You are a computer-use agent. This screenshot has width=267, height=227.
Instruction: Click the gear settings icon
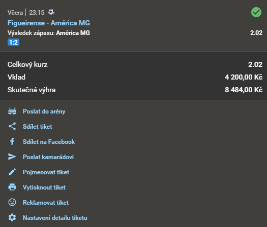(x=12, y=217)
